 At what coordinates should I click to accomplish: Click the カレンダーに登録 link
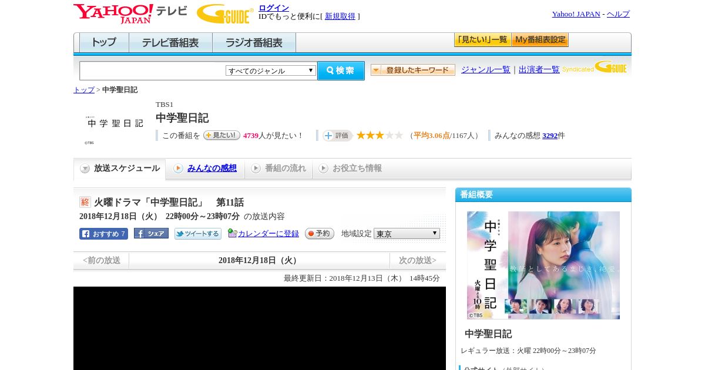[x=268, y=234]
